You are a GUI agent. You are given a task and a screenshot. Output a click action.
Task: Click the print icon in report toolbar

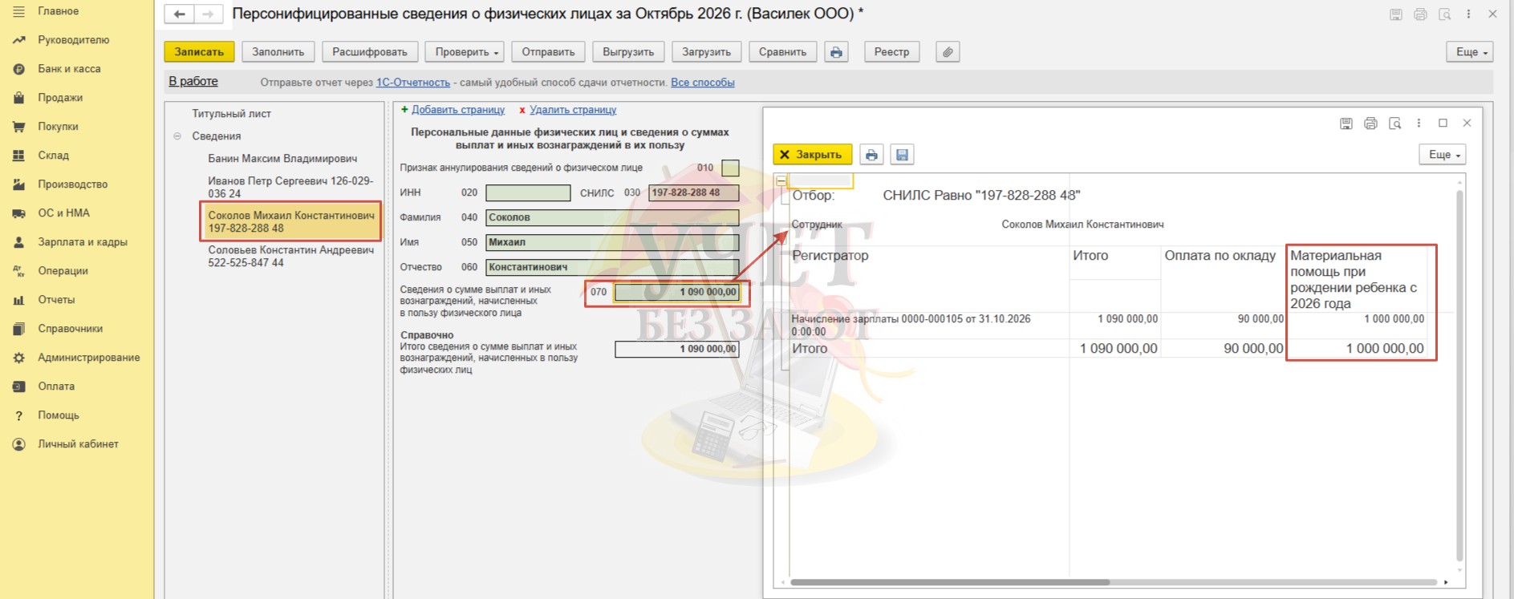click(x=836, y=52)
